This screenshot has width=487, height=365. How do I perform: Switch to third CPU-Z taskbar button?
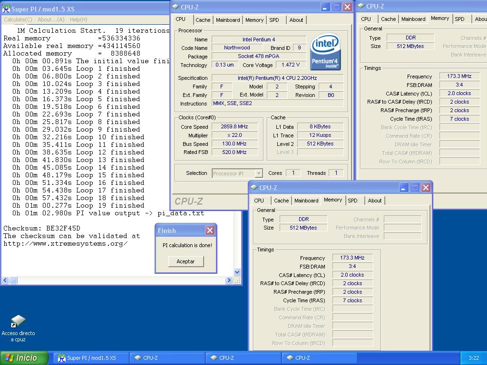(x=320, y=358)
